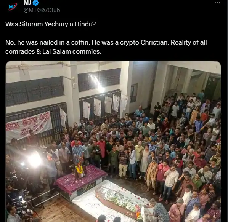Click the blue verified badge
The width and height of the screenshot is (228, 222).
[x=36, y=3]
